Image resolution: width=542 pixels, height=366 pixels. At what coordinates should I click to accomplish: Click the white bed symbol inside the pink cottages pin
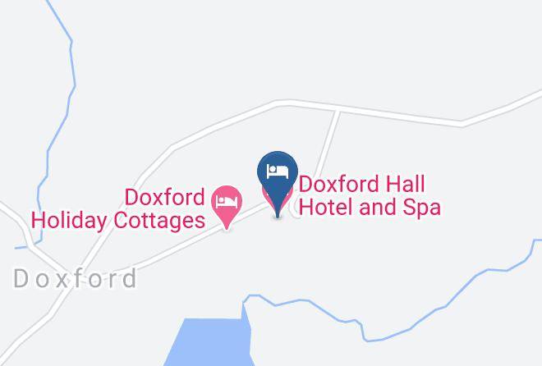pyautogui.click(x=227, y=201)
